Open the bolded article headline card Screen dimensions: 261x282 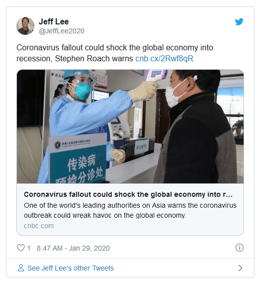(128, 194)
